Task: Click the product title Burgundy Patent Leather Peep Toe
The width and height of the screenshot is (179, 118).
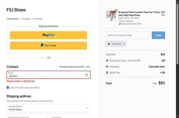Action: click(139, 14)
